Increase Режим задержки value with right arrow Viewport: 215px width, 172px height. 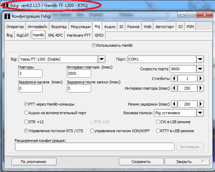(200, 104)
